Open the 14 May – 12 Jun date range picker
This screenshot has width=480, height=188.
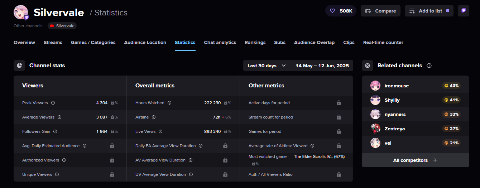click(322, 66)
